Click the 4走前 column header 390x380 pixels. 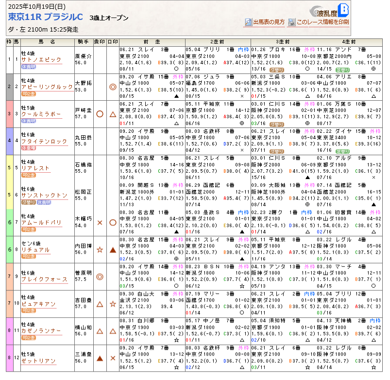pyautogui.click(x=349, y=42)
